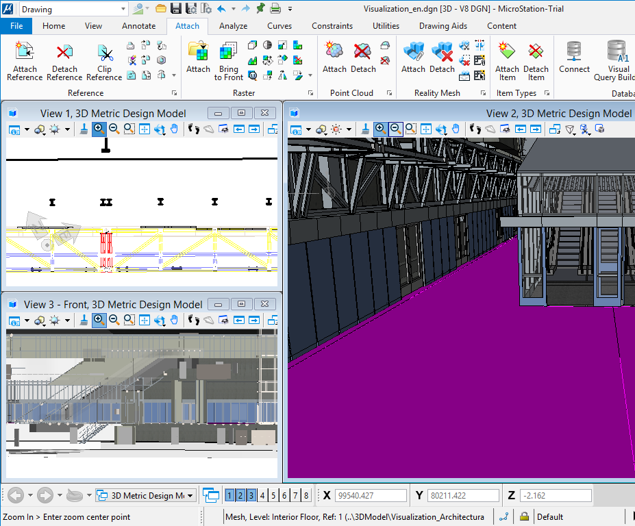The height and width of the screenshot is (526, 635).
Task: Switch to the Utilities ribbon tab
Action: (386, 26)
